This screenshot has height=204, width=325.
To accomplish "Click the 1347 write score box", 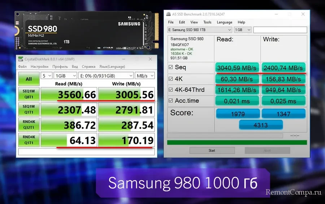I will 283,114.
